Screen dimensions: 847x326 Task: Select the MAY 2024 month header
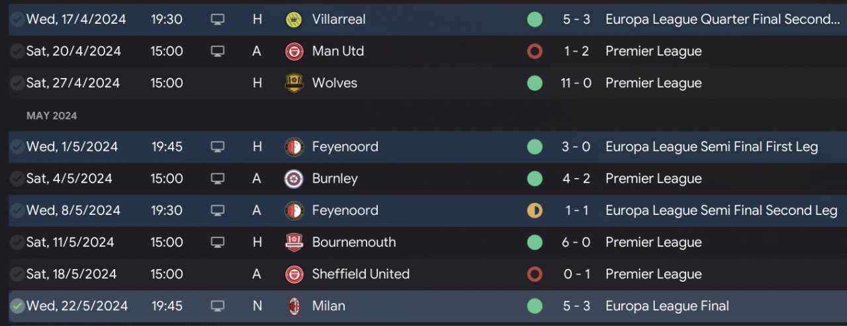[x=52, y=116]
